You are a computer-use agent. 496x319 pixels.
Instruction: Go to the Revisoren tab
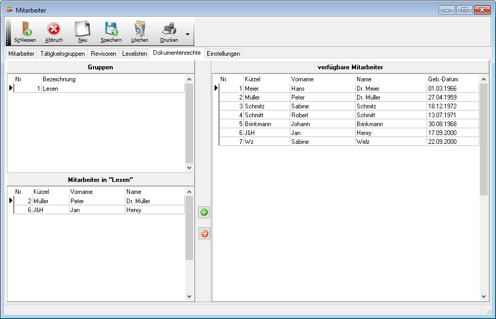coord(103,54)
